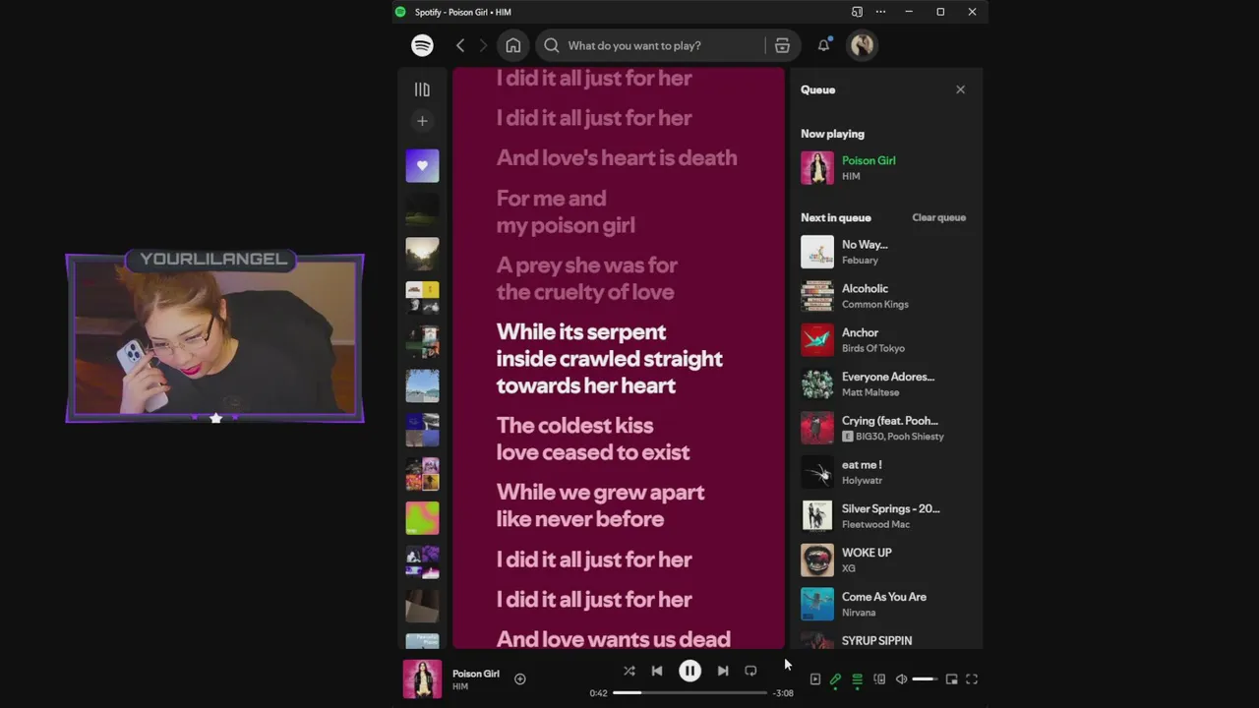
Task: Play Anchor by Birds Of Tokyo
Action: click(884, 340)
